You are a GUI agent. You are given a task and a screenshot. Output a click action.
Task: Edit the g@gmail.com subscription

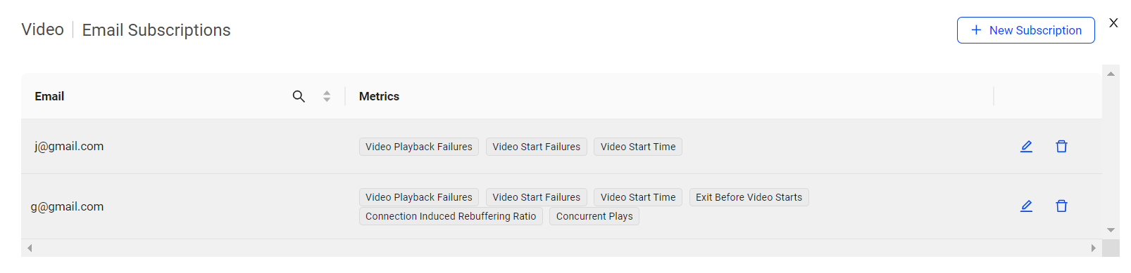point(1026,206)
